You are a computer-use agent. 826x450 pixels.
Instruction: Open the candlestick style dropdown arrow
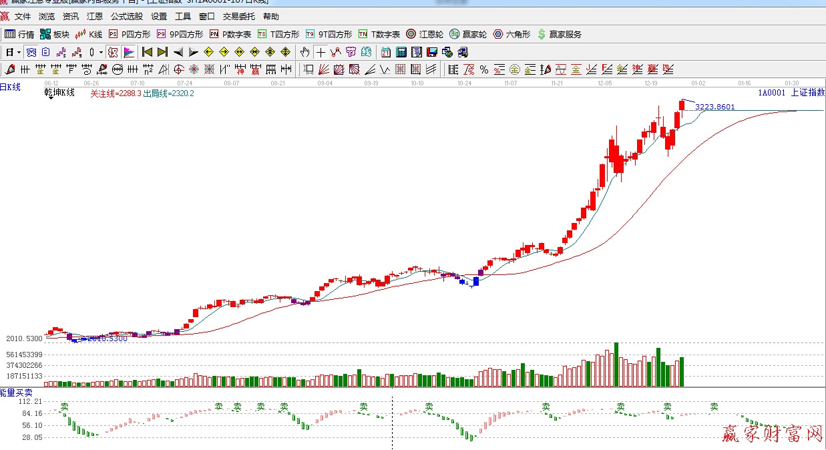tap(101, 52)
